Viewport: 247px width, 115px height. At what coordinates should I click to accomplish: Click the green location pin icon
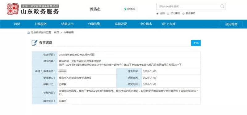coord(125,9)
